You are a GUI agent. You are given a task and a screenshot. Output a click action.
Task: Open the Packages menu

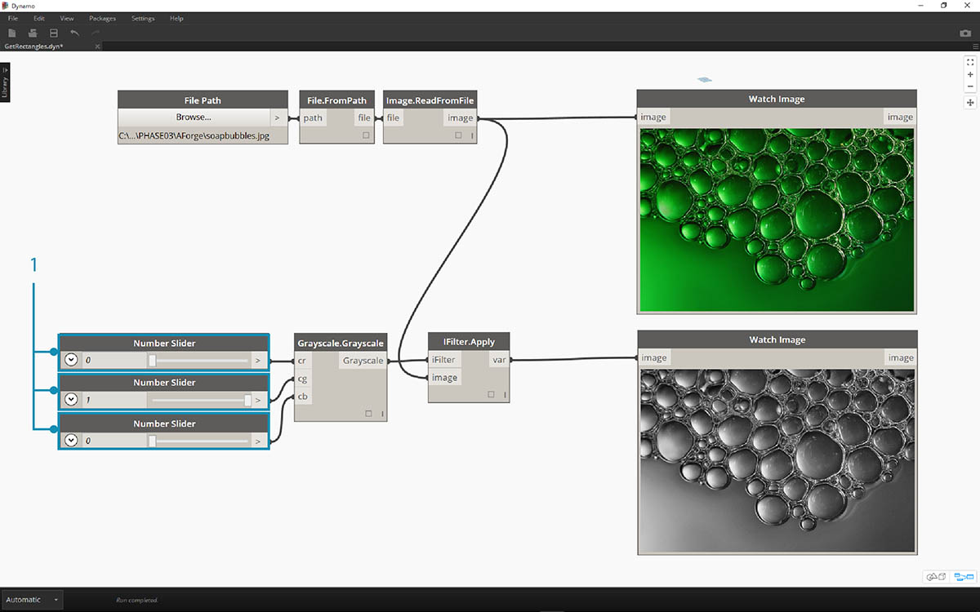coord(102,18)
